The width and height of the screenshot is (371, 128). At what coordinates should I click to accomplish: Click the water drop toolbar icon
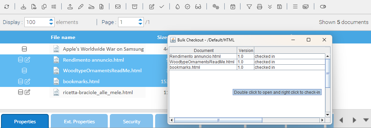177,7
